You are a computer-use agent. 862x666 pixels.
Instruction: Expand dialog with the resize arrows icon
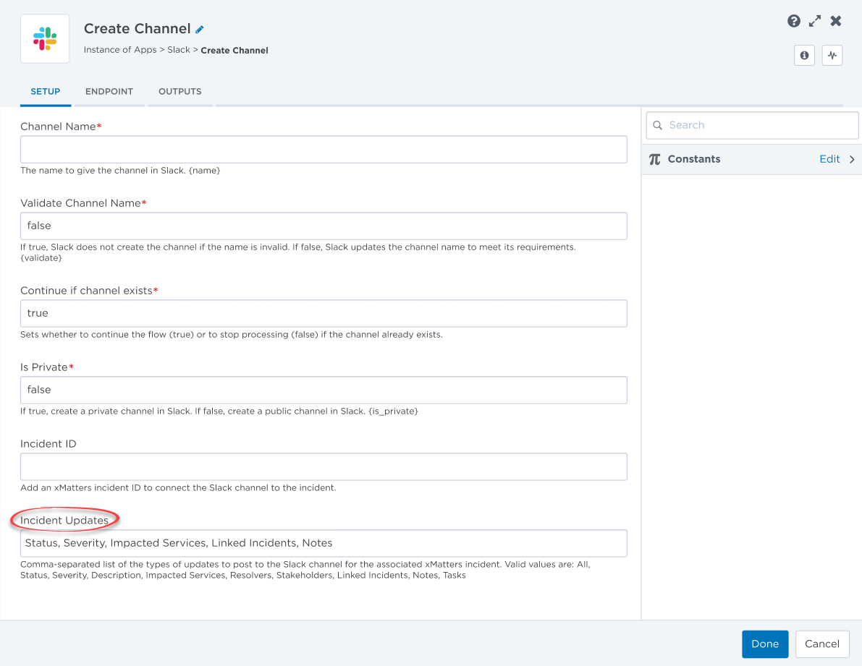click(x=815, y=21)
